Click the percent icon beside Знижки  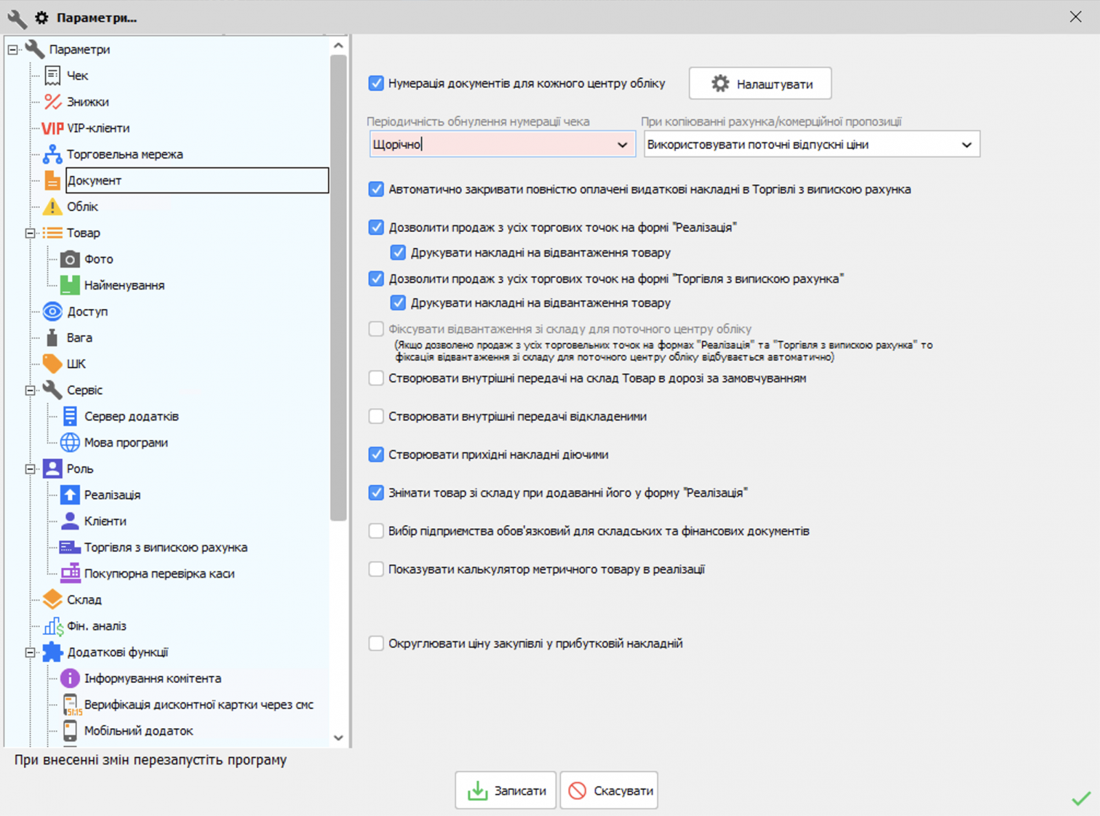click(x=52, y=102)
